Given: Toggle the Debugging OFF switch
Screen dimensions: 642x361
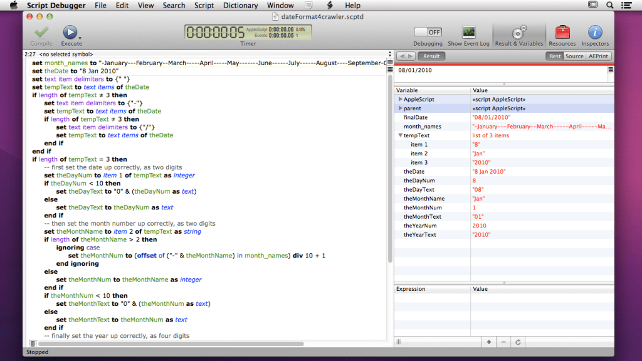Looking at the screenshot, I should 428,32.
